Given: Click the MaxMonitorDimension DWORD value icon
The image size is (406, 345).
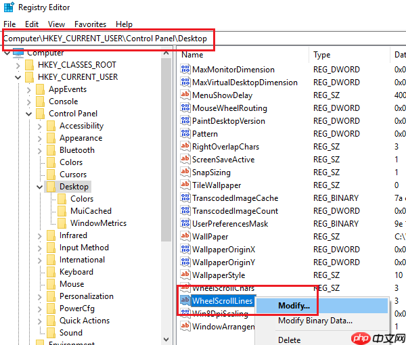Looking at the screenshot, I should [x=185, y=69].
